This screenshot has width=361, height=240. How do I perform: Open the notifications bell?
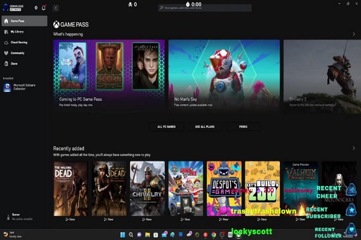click(43, 8)
